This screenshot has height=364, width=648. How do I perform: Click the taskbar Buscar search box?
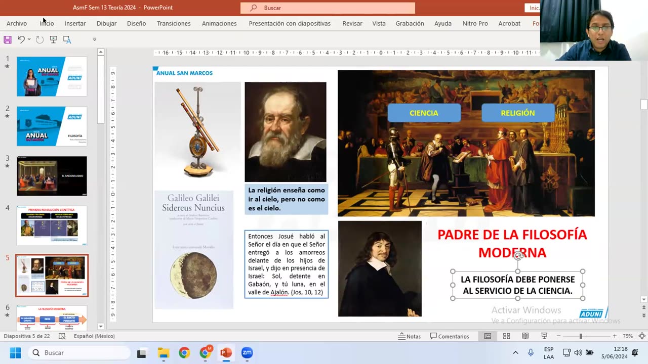[79, 352]
